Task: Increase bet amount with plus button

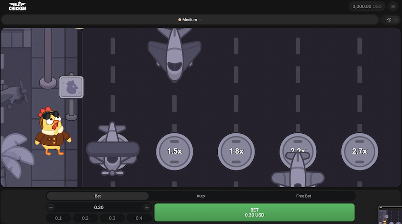Action: pyautogui.click(x=146, y=207)
